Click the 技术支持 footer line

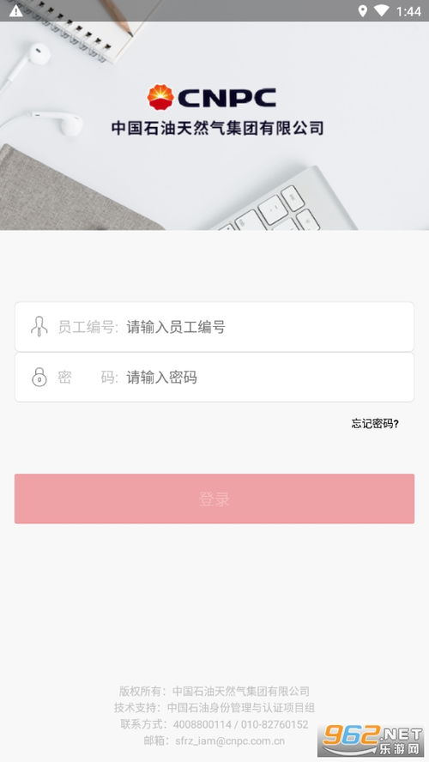point(214,708)
